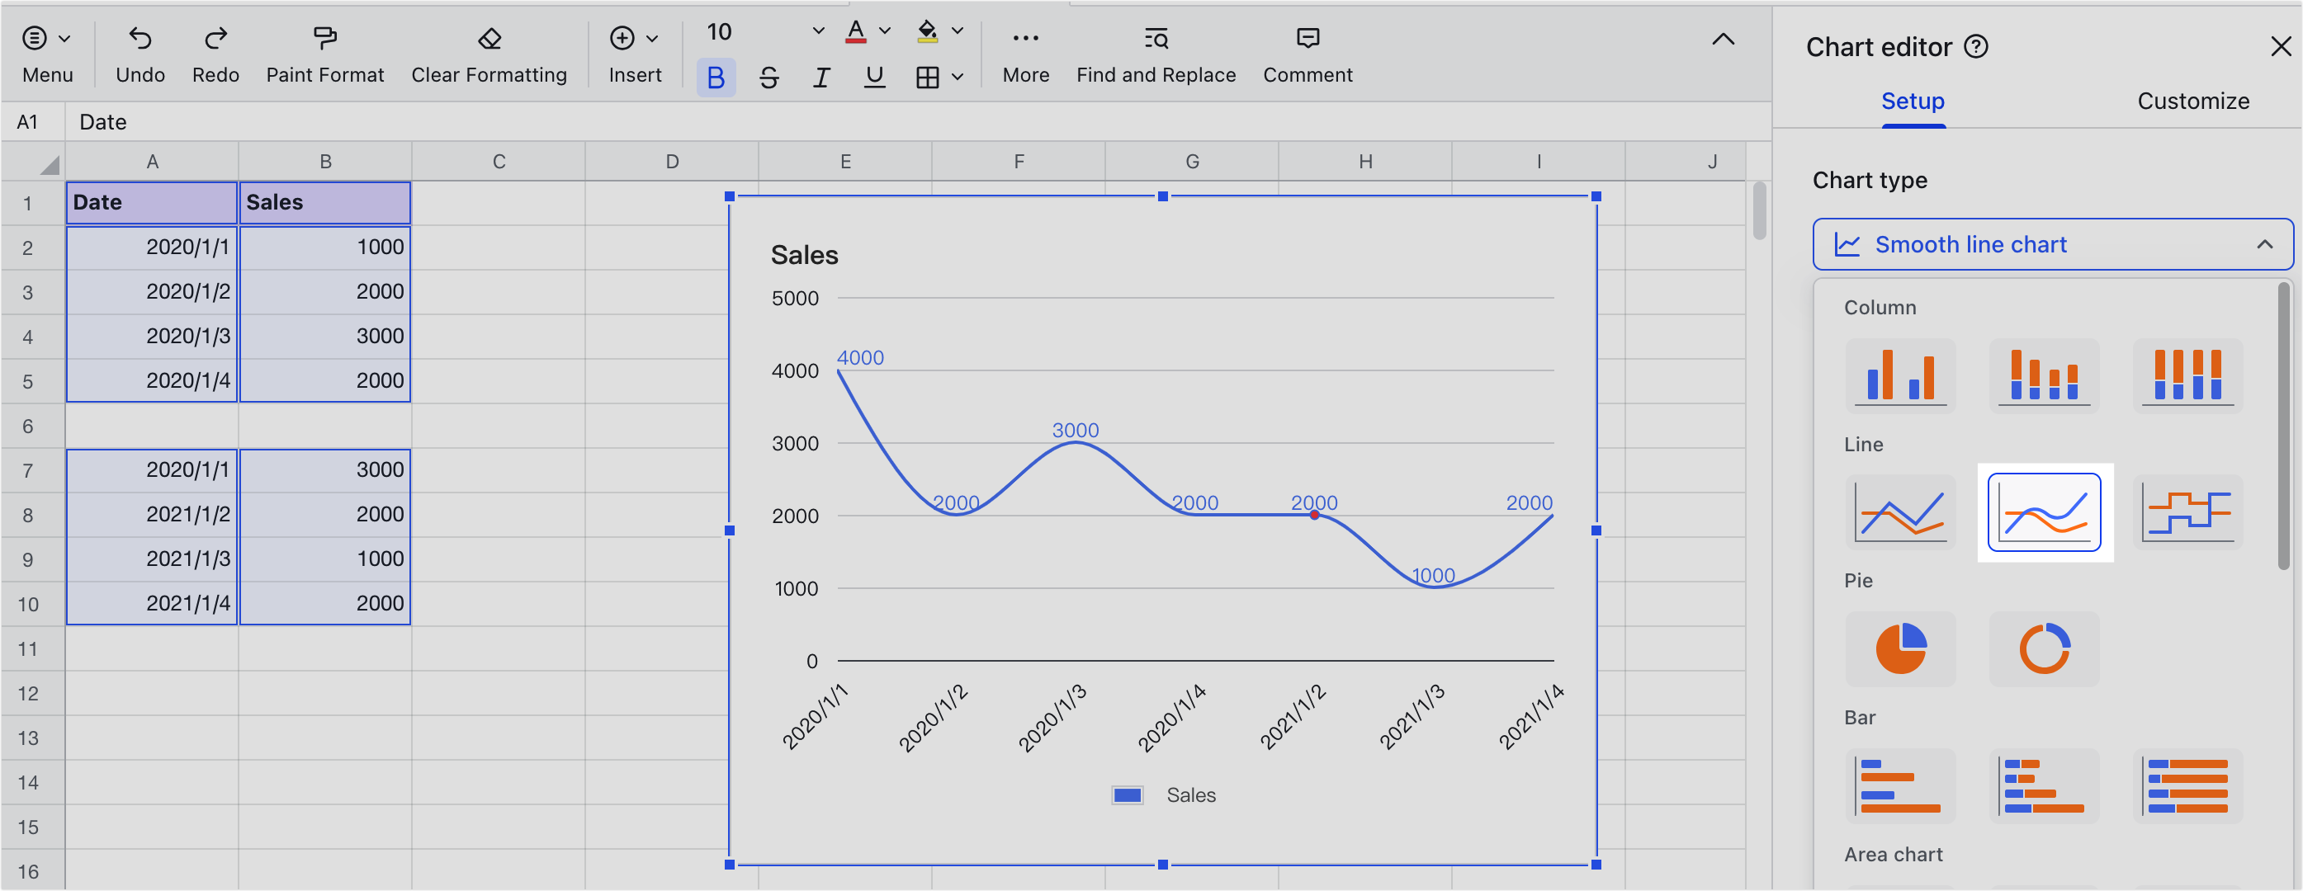The width and height of the screenshot is (2303, 891).
Task: Switch to the Customize tab
Action: 2193,101
